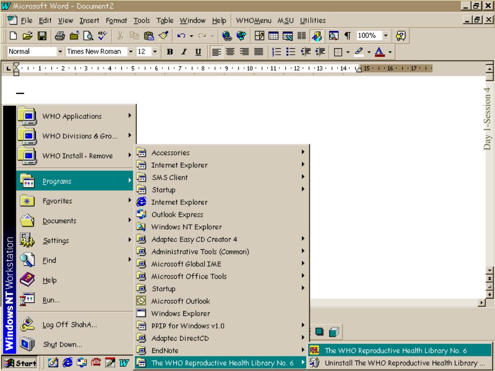Open the Format menu
Screen dimensions: 495x371
pyautogui.click(x=116, y=20)
